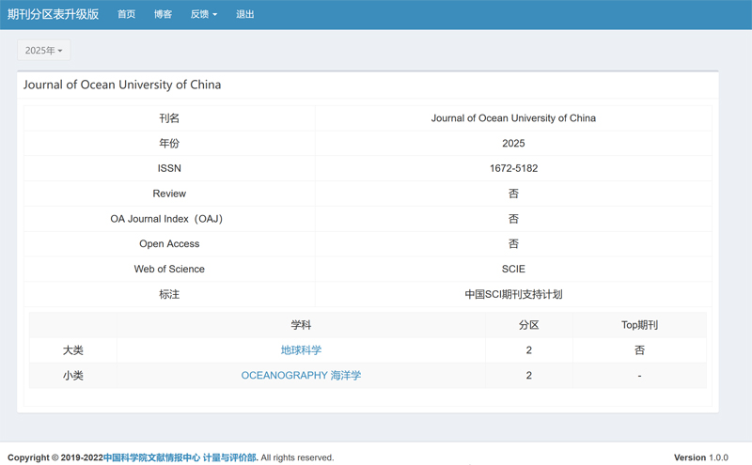752x465 pixels.
Task: Click the 分区 column header
Action: 528,325
